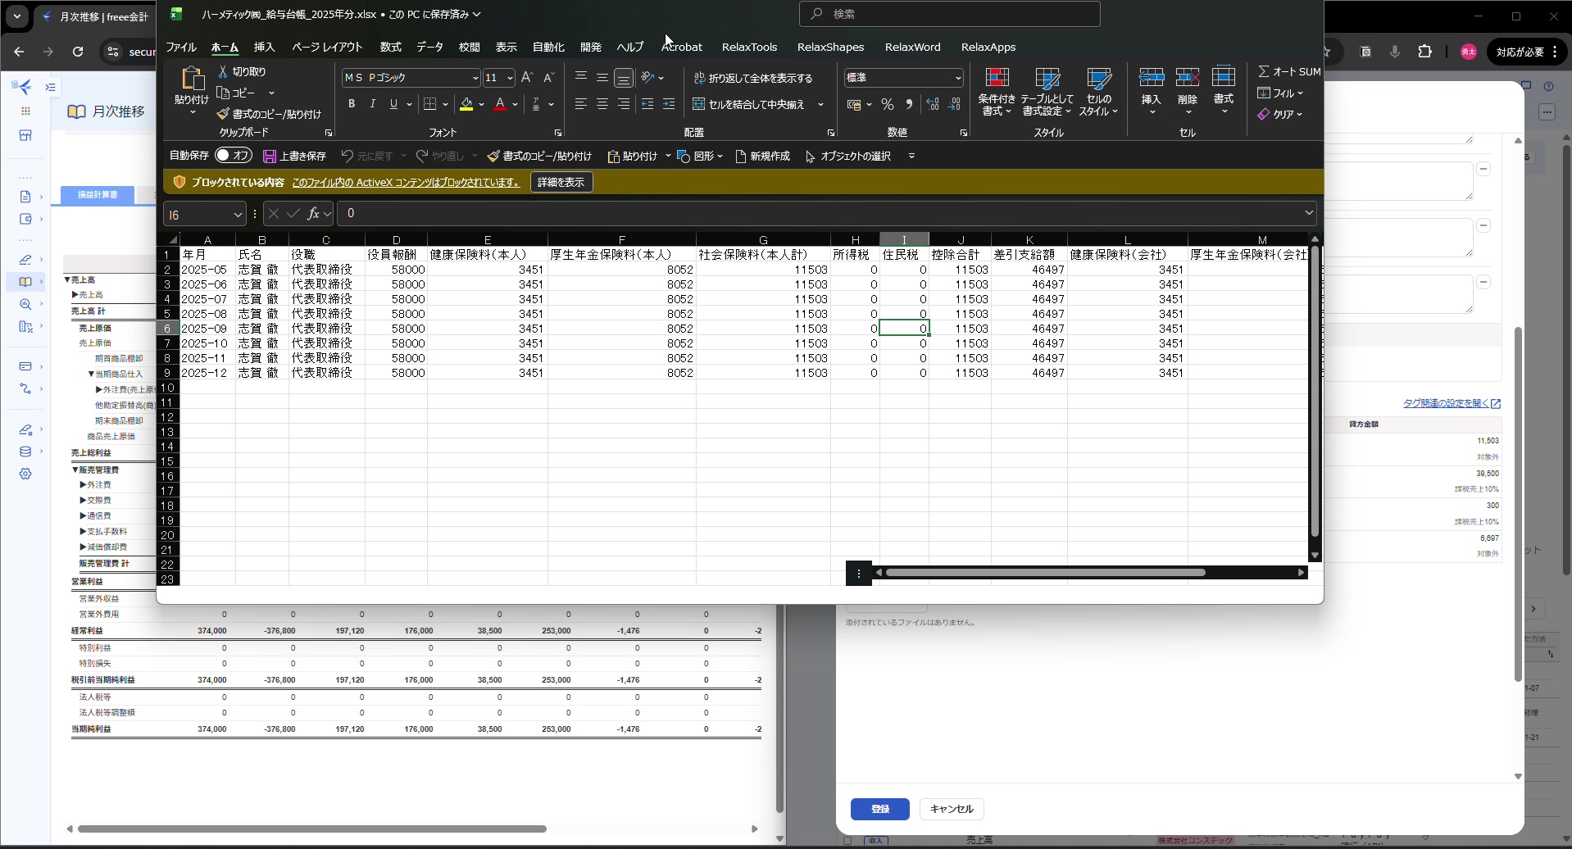Open the MS Pゴシック font name dropdown
This screenshot has height=849, width=1572.
(475, 78)
